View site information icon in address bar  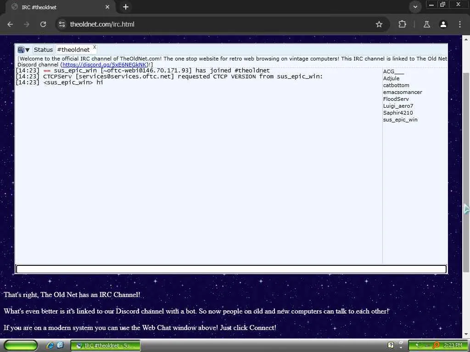(x=62, y=24)
